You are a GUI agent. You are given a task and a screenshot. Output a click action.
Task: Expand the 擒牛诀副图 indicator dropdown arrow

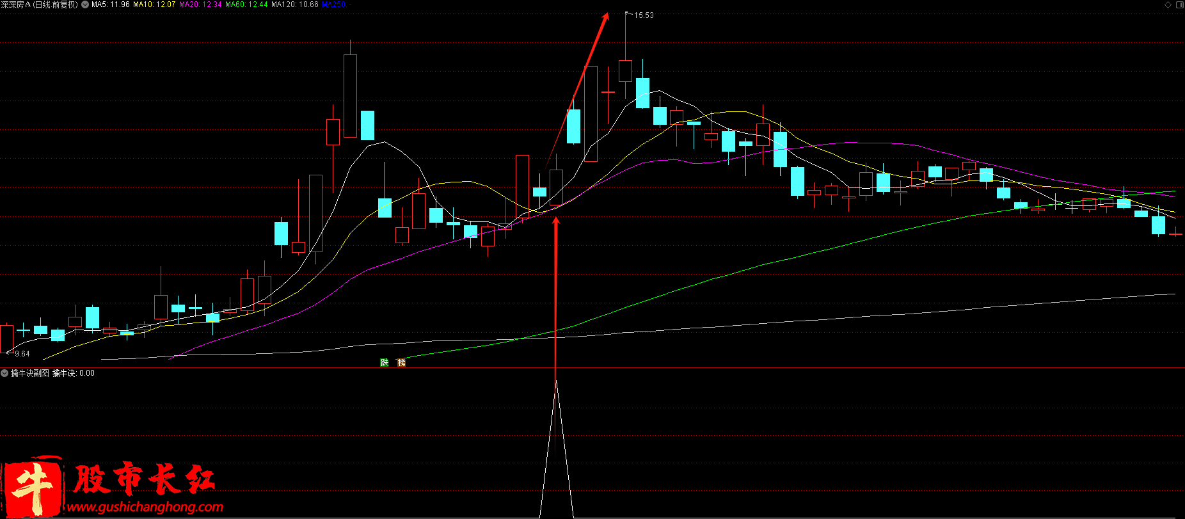[4, 373]
